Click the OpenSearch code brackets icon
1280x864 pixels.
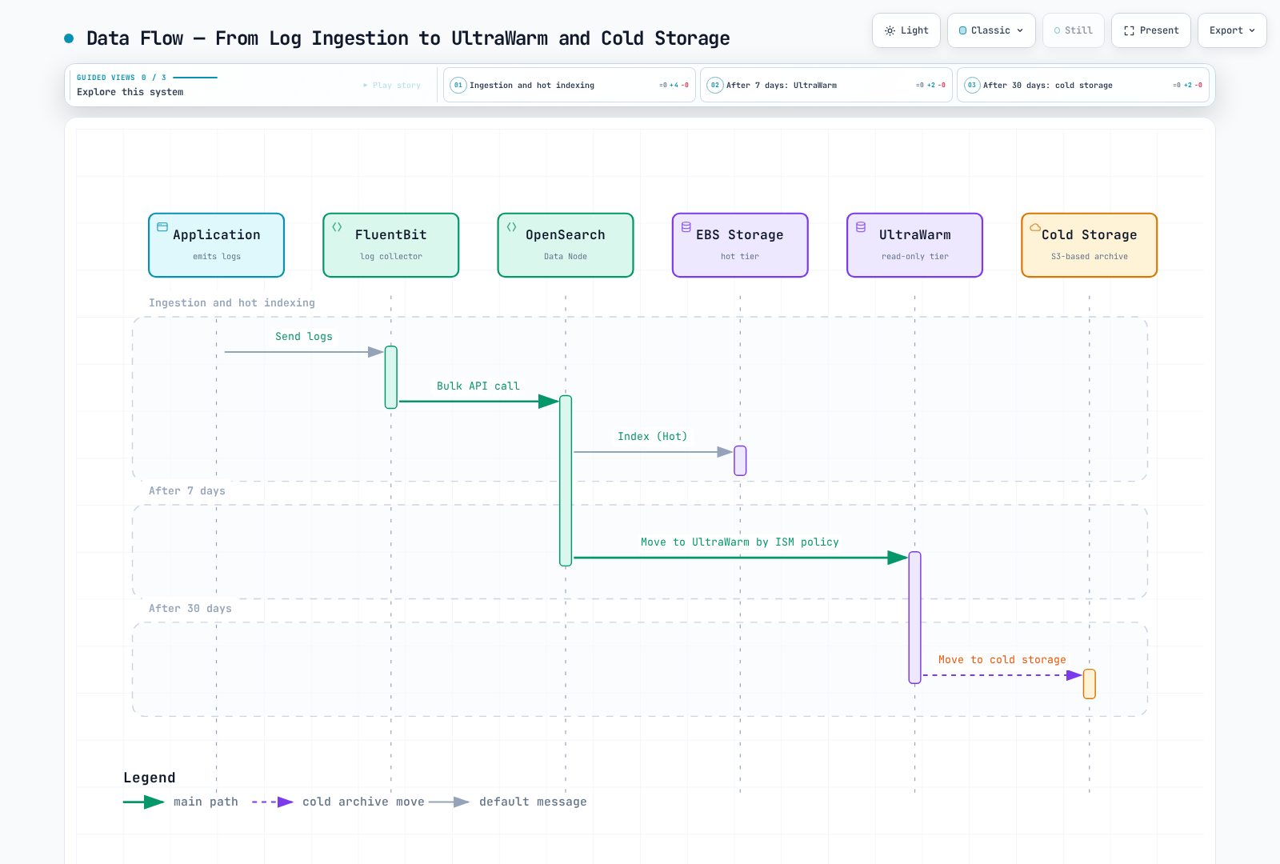[511, 227]
